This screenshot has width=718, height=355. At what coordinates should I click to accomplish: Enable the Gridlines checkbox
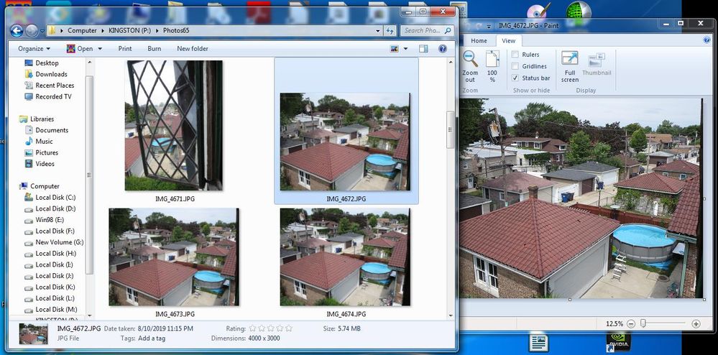tap(515, 66)
